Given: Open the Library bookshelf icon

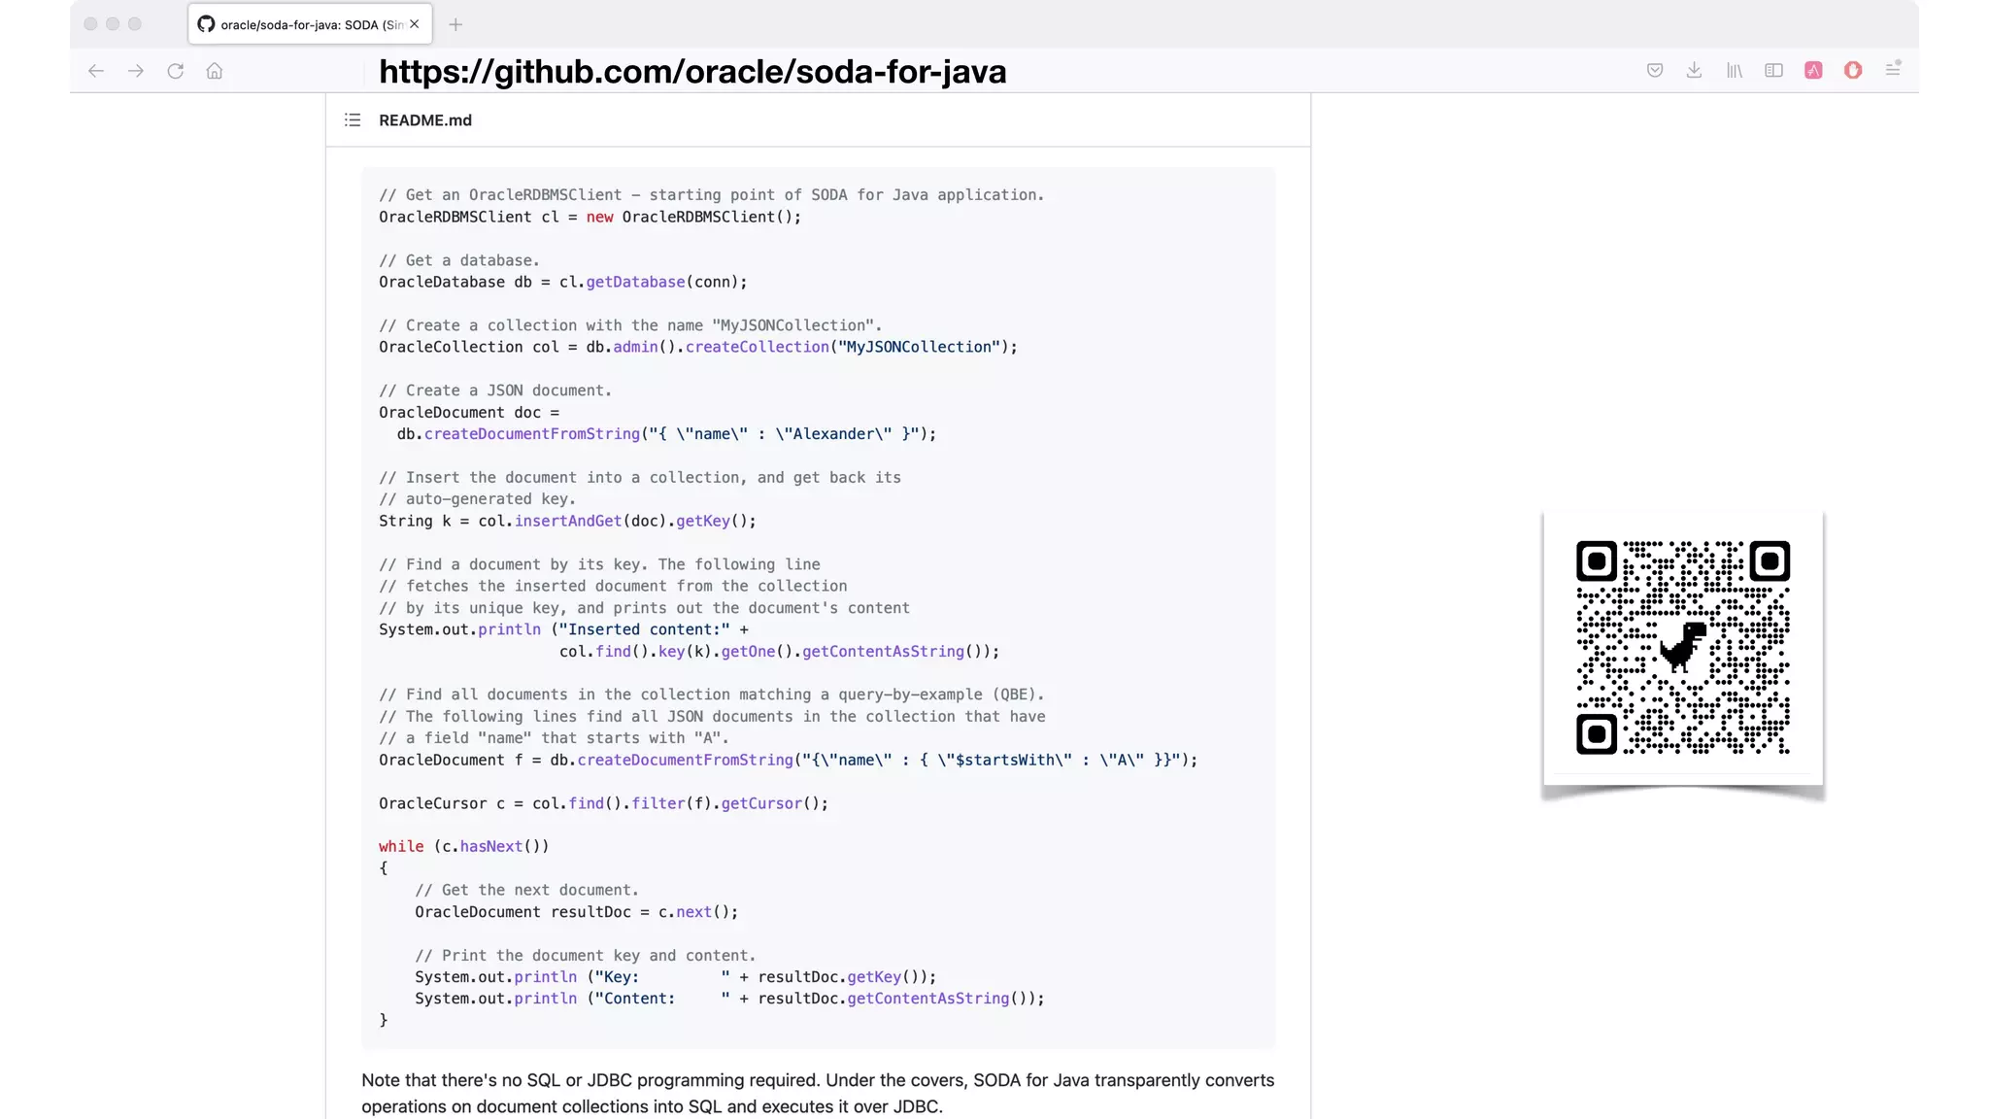Looking at the screenshot, I should [1734, 70].
